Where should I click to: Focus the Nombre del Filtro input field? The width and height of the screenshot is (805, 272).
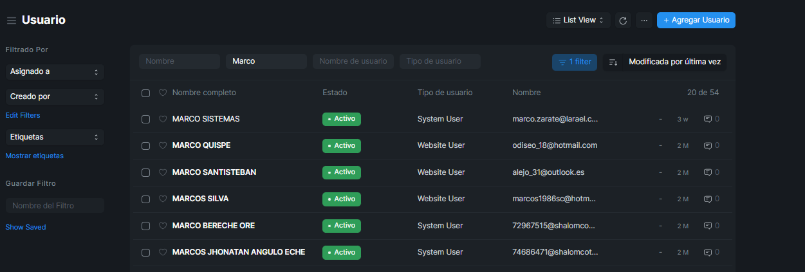point(55,206)
